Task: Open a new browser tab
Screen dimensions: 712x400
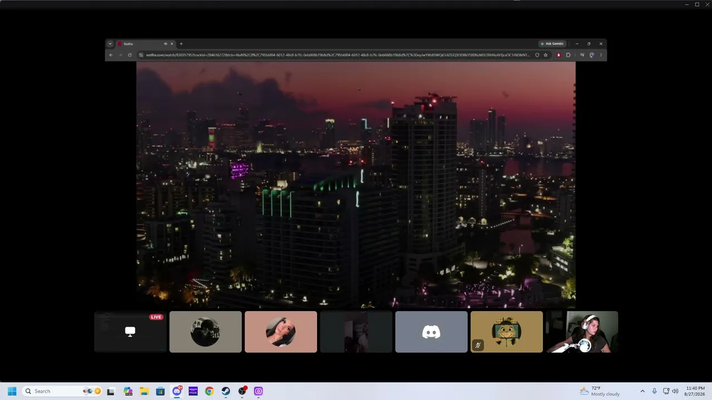Action: point(181,44)
